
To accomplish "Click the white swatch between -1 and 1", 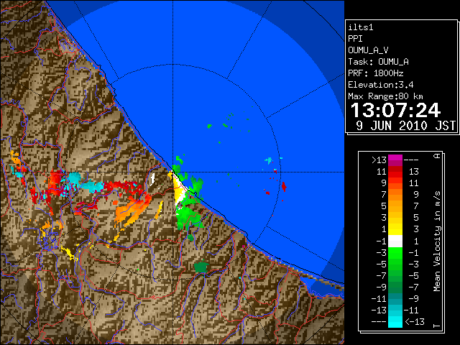I will pyautogui.click(x=395, y=241).
